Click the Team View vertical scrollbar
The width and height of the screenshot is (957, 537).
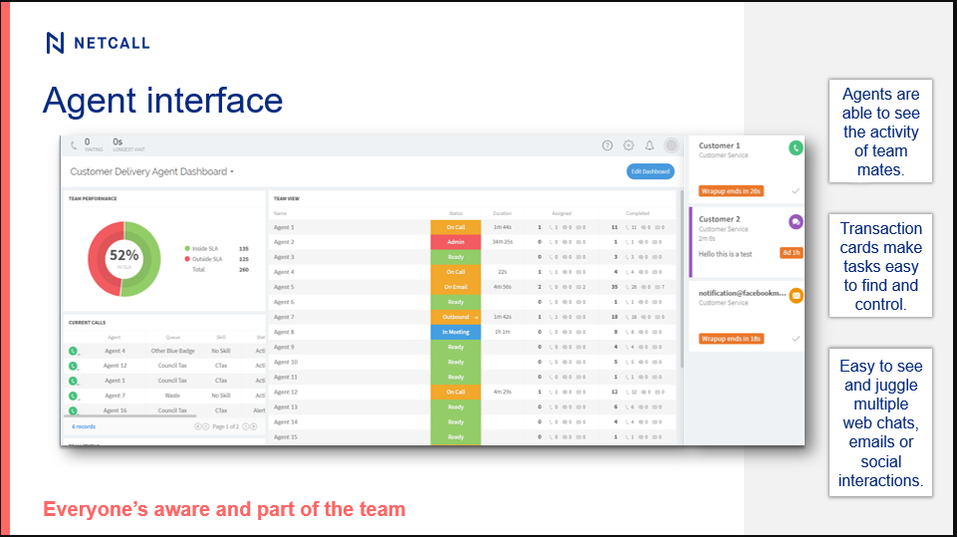(x=681, y=279)
